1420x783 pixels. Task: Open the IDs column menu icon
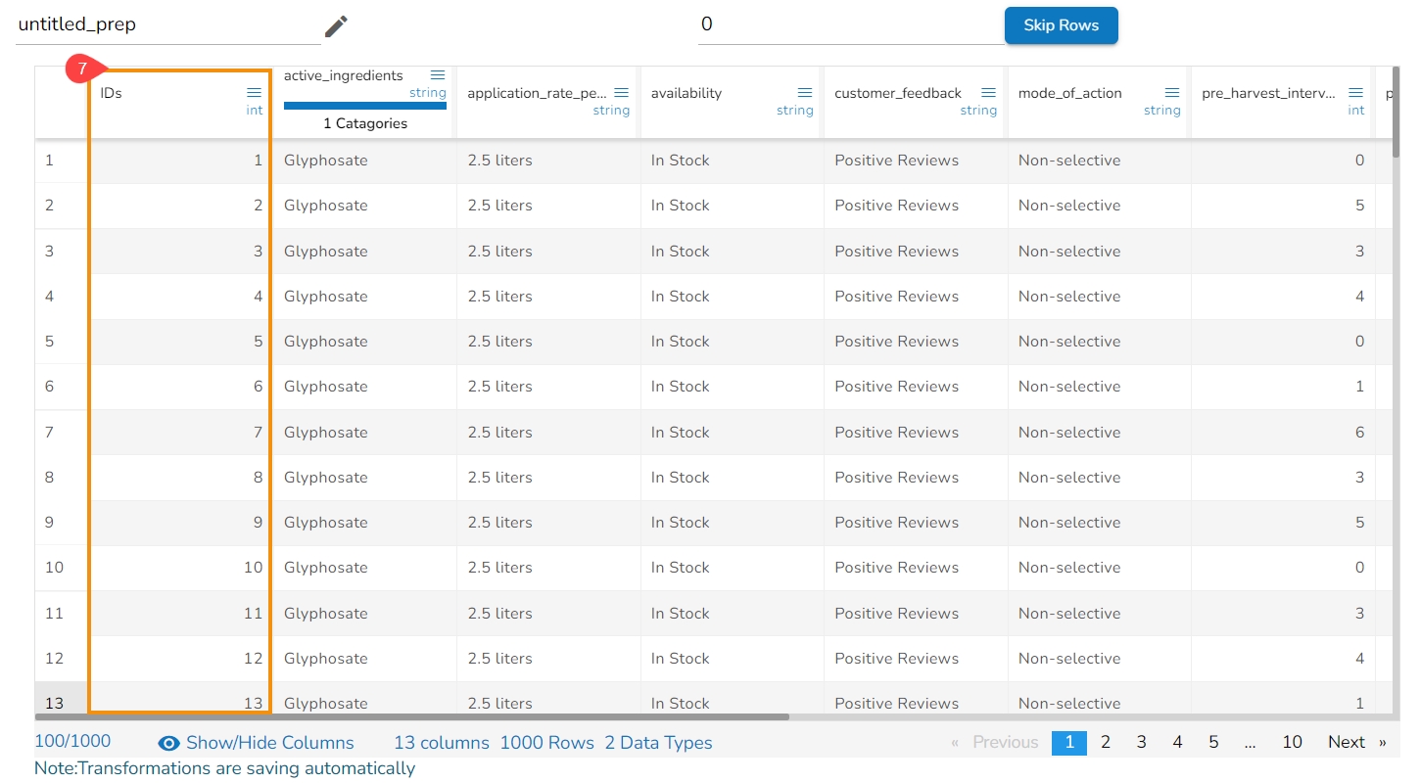254,92
